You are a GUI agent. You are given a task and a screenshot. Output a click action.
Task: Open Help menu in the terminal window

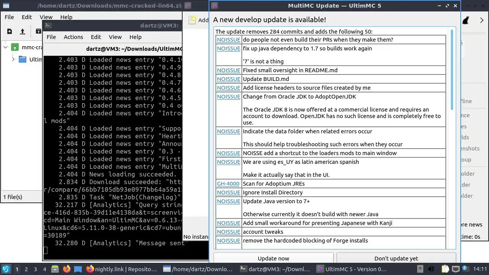click(135, 37)
